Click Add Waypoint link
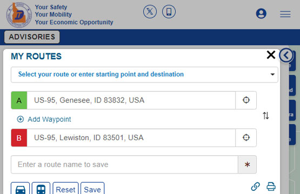Screen dimensions: 300x194 point(44,119)
